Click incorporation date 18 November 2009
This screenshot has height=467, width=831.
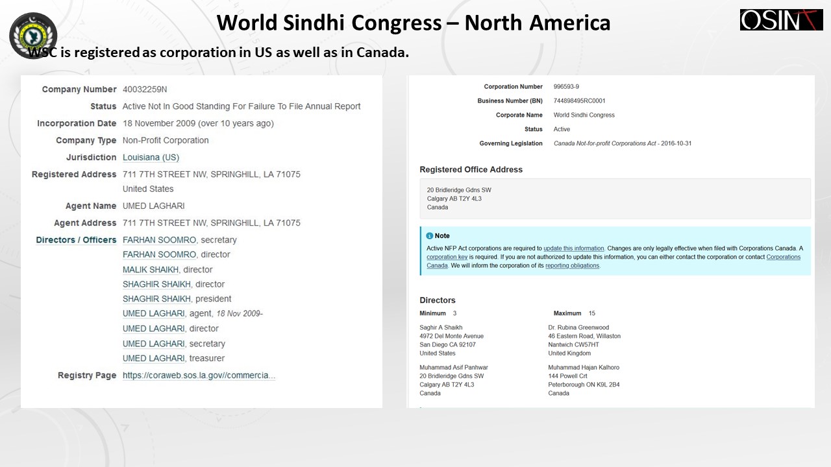coord(198,123)
